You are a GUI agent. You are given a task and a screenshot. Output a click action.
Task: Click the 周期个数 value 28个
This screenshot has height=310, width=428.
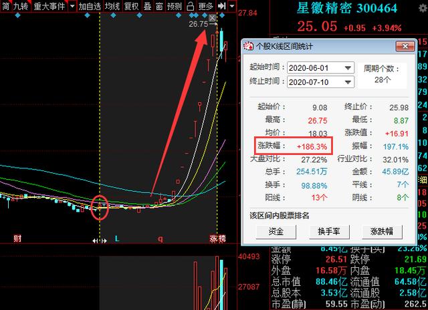point(383,80)
